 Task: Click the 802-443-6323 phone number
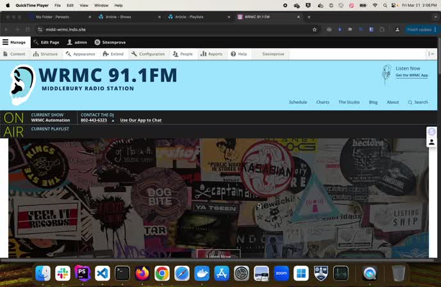pyautogui.click(x=94, y=120)
